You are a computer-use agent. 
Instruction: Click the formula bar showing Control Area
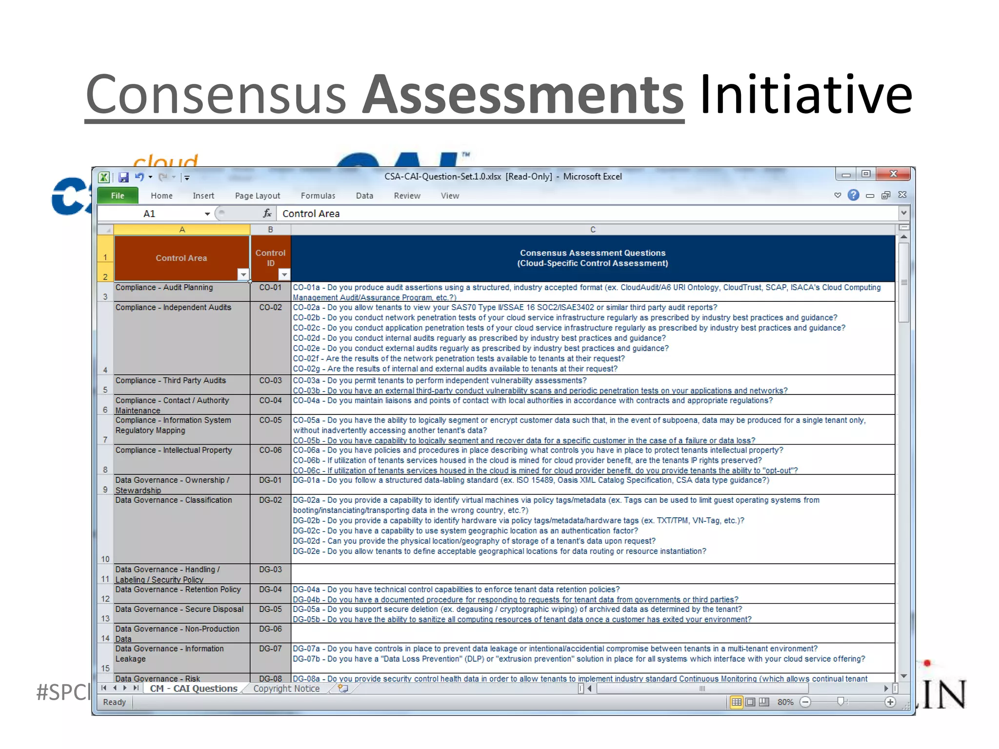click(588, 214)
